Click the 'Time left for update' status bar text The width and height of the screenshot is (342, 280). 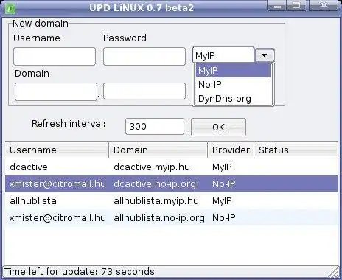80,272
